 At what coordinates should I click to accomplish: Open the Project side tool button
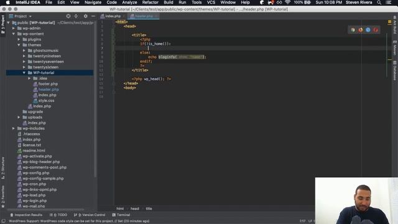[2, 24]
